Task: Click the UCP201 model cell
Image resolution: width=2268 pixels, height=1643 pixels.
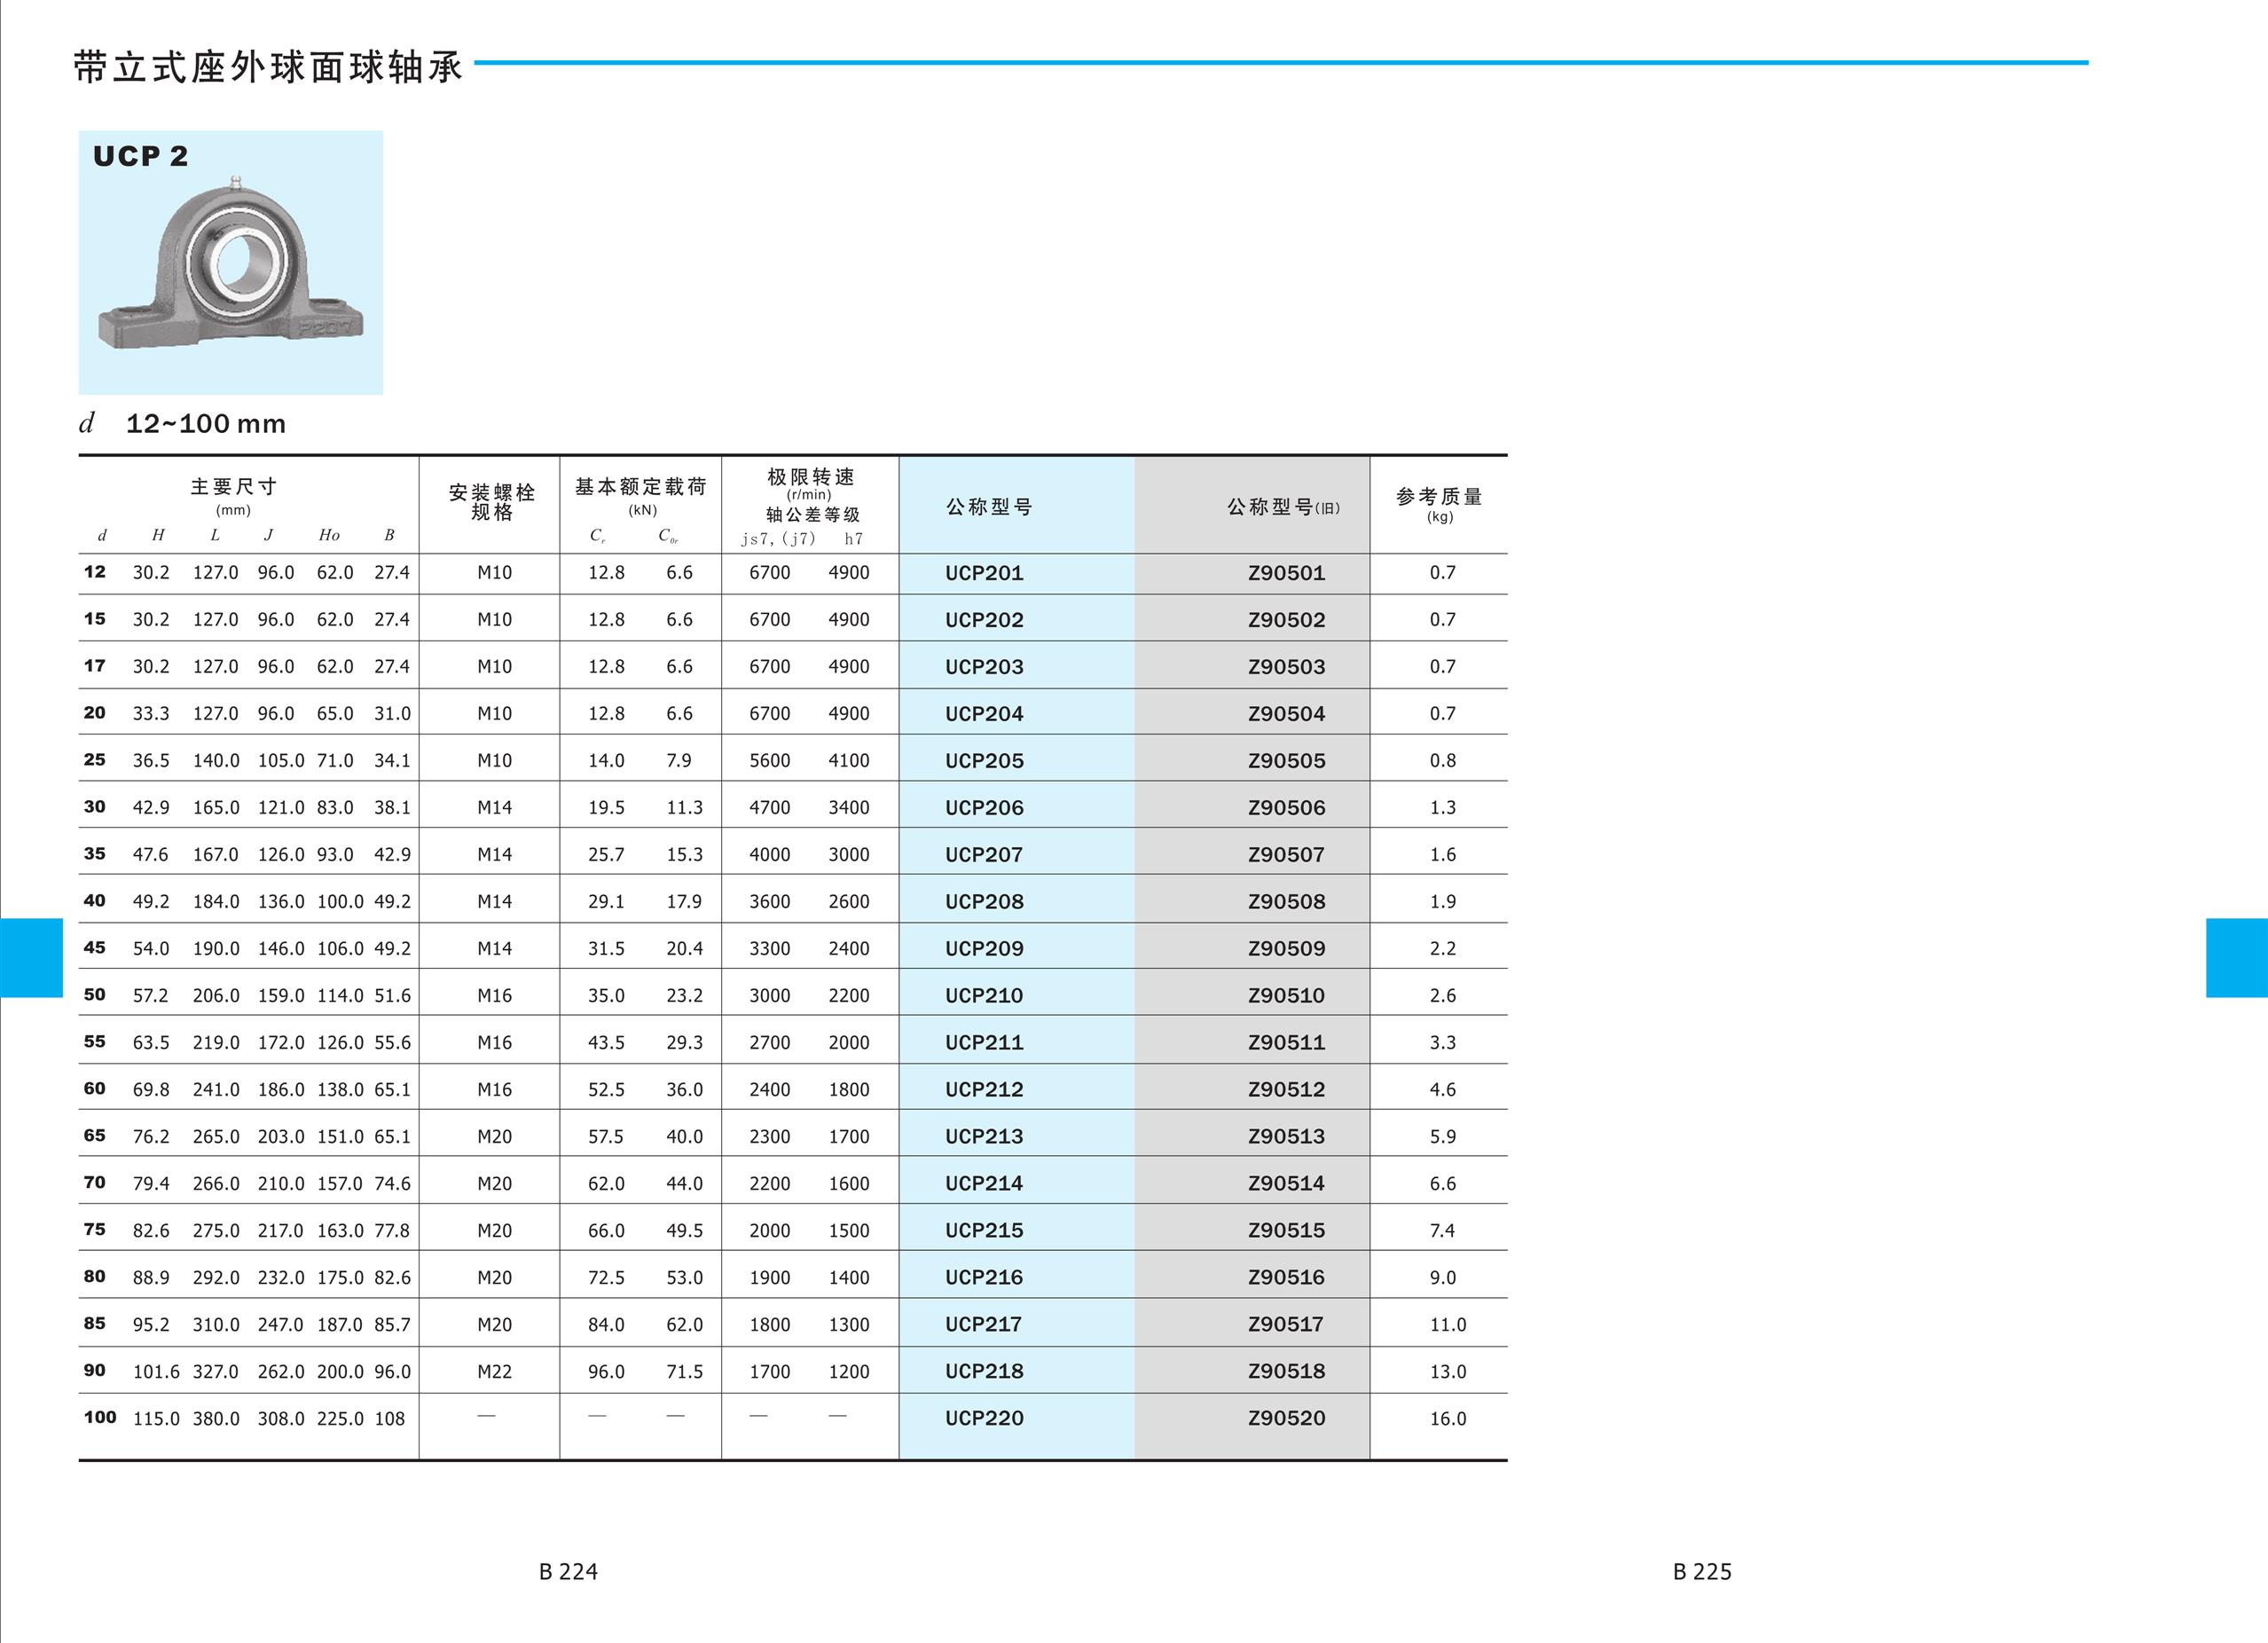Action: tap(984, 573)
